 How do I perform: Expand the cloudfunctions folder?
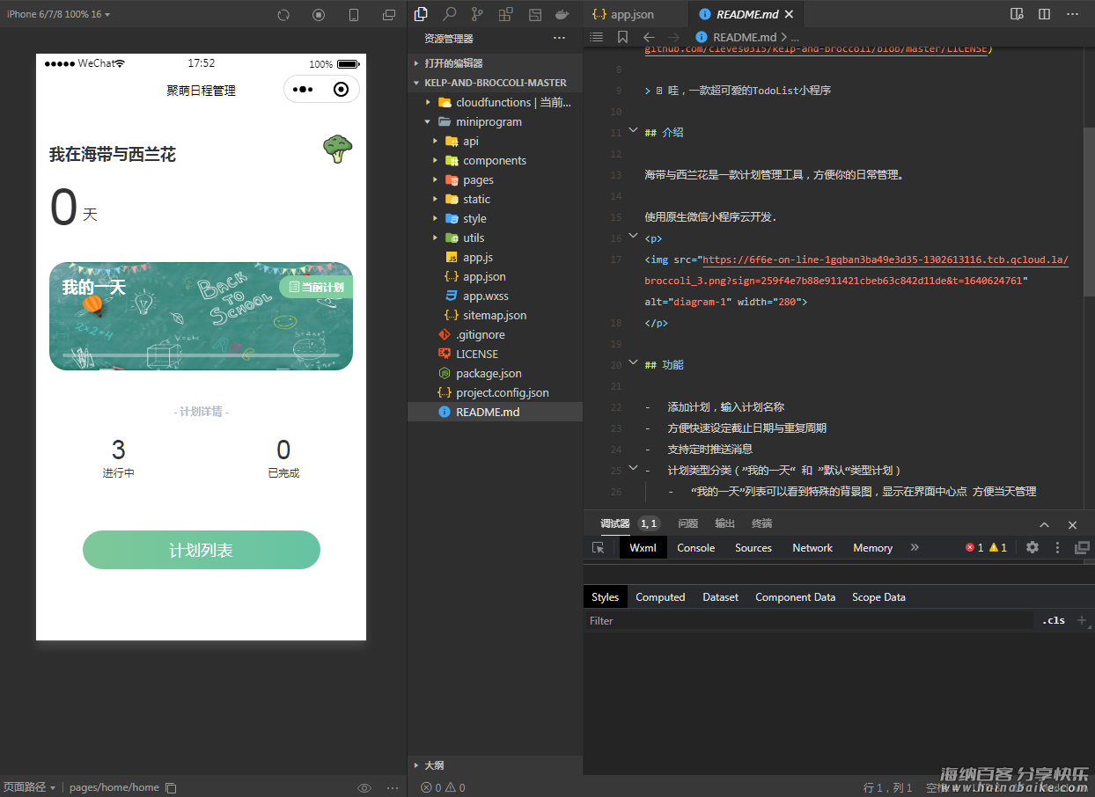point(495,102)
